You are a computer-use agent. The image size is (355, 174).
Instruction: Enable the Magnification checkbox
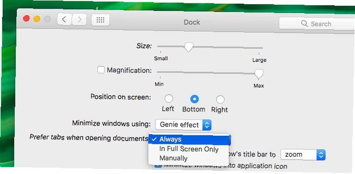[101, 70]
